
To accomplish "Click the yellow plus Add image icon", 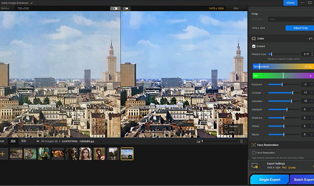I will pyautogui.click(x=2, y=154).
